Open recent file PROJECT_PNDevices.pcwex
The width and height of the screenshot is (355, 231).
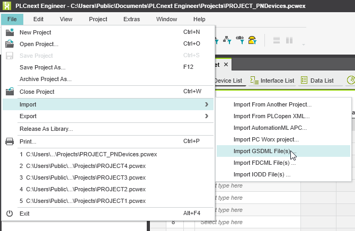coord(108,154)
